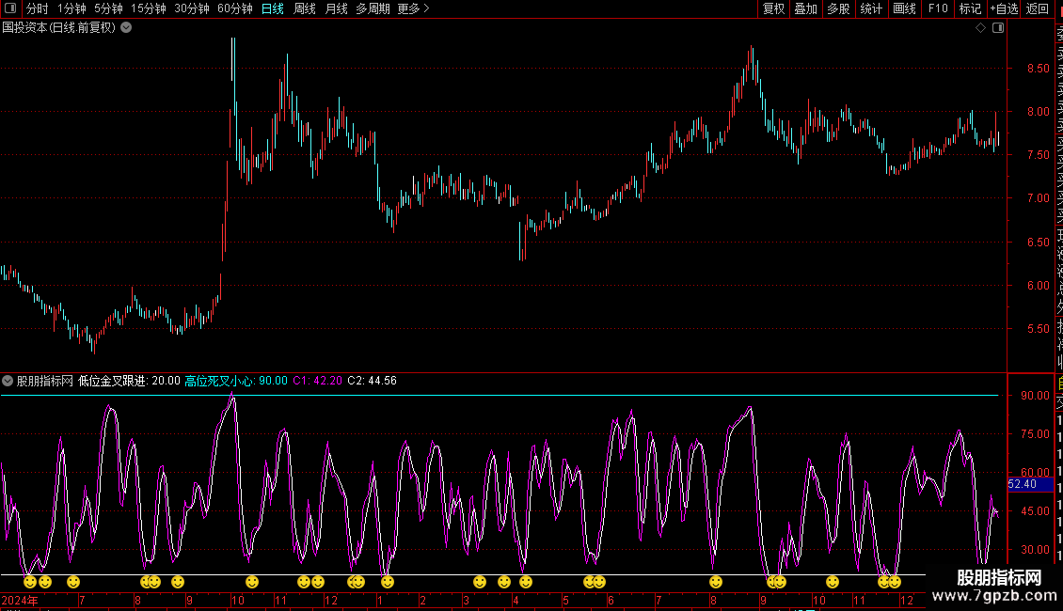Click the 国投资本(日线.前复权) chart title

tap(59, 28)
